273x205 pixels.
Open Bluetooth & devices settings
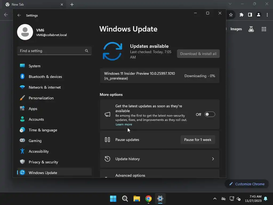(x=54, y=77)
